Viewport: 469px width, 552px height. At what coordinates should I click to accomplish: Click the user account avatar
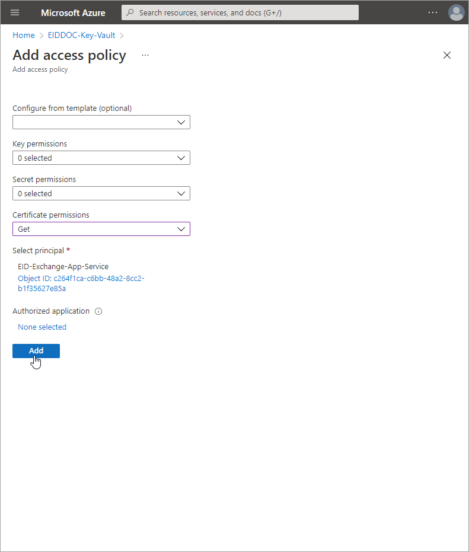tap(456, 12)
